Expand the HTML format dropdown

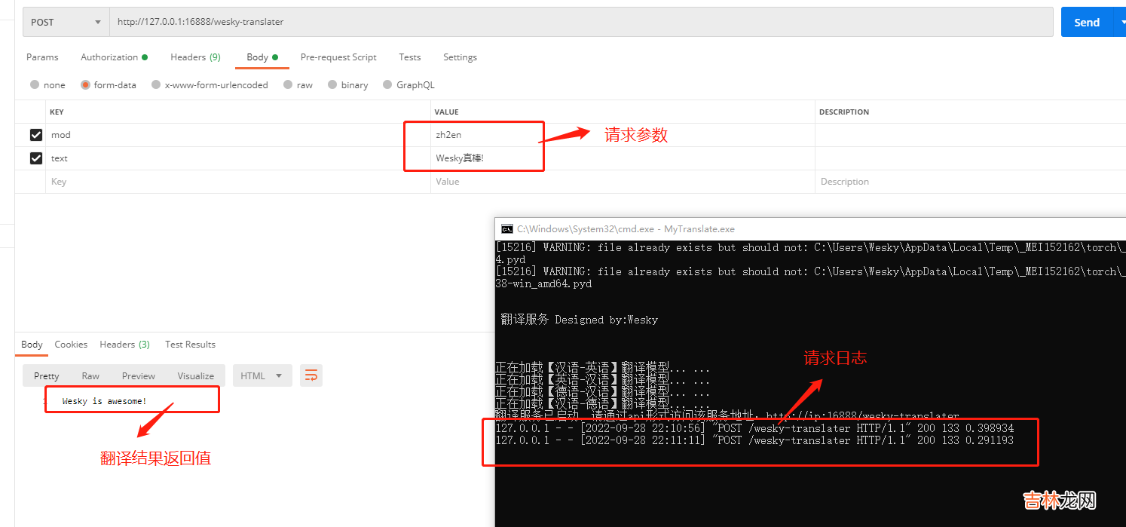pyautogui.click(x=262, y=375)
